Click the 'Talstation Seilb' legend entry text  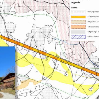coord(93,27)
